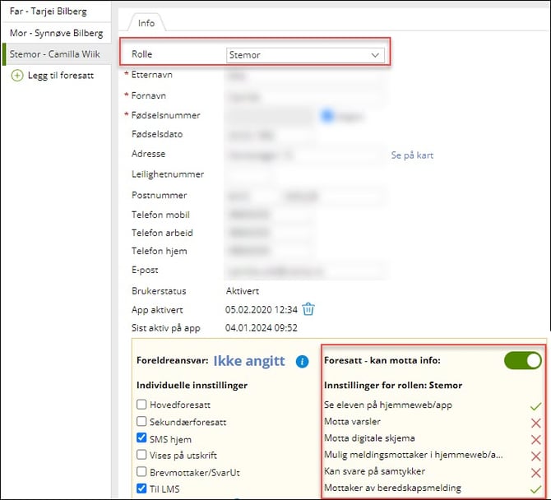Select Far - Tarjei Bilberg in sidebar
Image resolution: width=551 pixels, height=500 pixels.
pos(53,12)
